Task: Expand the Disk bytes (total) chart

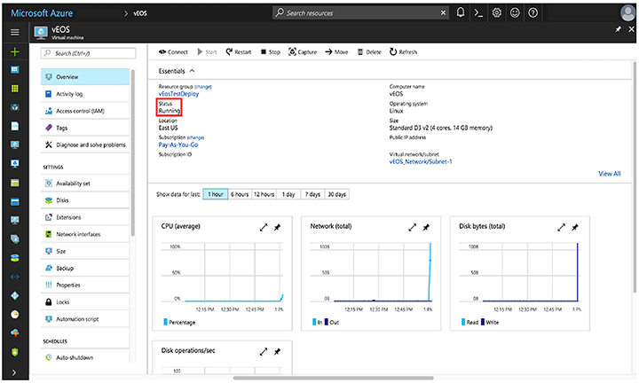Action: click(562, 228)
